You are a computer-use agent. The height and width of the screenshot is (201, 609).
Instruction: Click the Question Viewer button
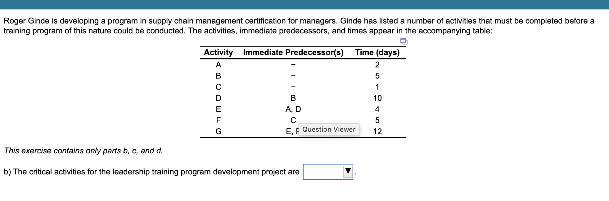(x=329, y=129)
